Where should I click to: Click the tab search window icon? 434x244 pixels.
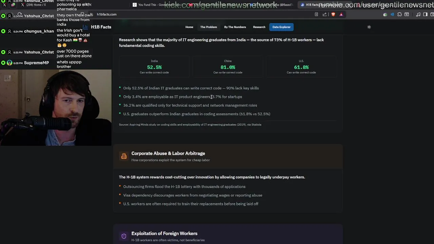[407, 15]
